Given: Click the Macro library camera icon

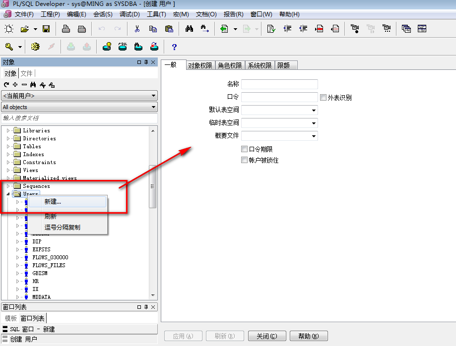Looking at the screenshot, I should point(387,28).
